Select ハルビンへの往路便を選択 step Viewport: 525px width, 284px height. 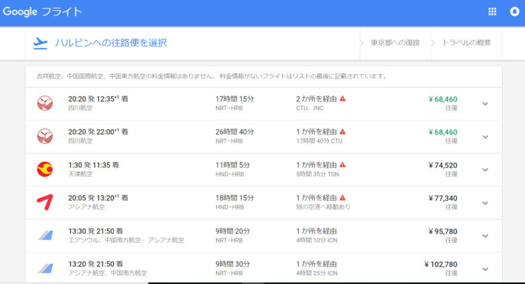point(111,43)
